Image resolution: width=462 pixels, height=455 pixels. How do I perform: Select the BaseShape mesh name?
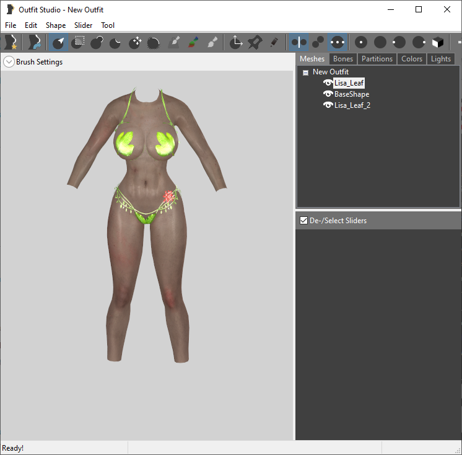click(x=352, y=94)
